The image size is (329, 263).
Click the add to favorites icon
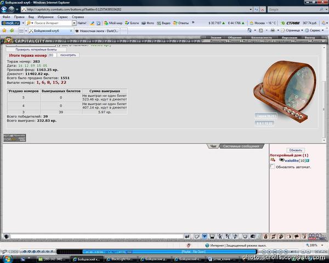coord(12,31)
